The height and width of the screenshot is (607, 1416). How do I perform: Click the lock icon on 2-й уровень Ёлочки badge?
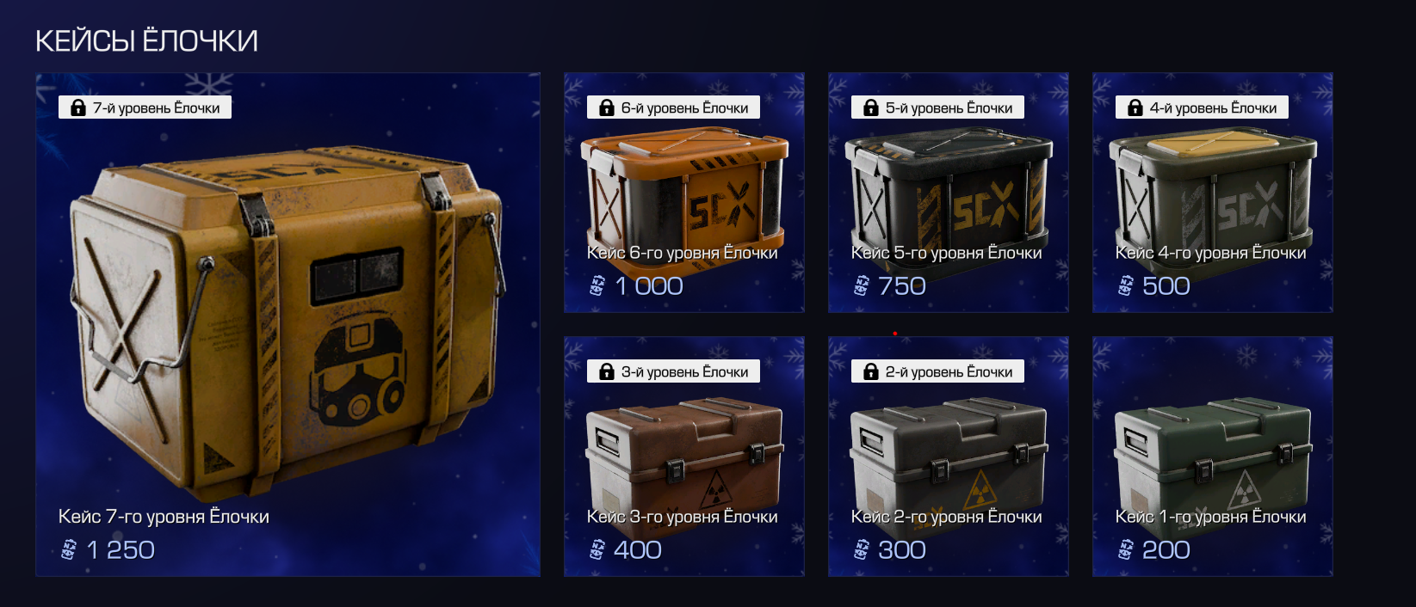click(x=870, y=371)
